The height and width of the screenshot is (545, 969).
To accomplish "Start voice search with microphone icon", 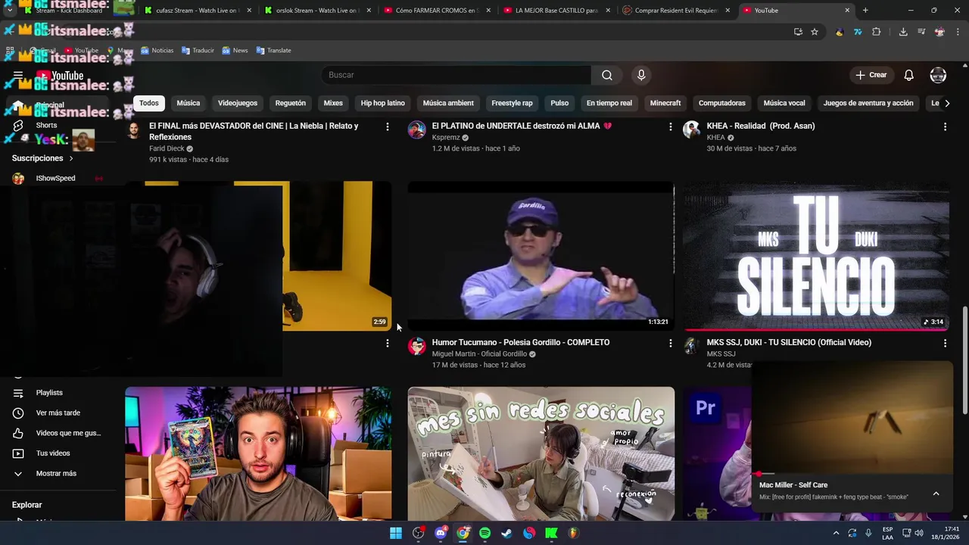I will coord(641,75).
